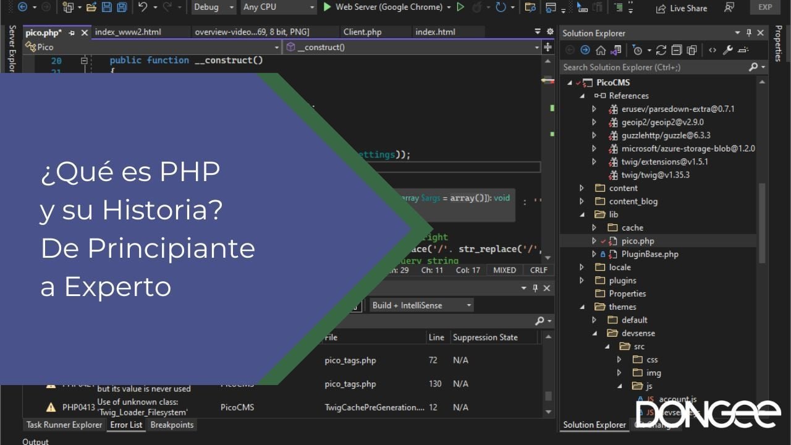
Task: Click the Undo arrow icon
Action: click(x=143, y=7)
